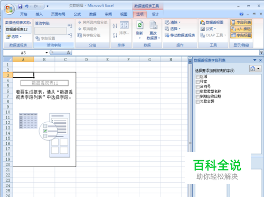Open field list layout options button
The height and width of the screenshot is (197, 264).
255,68
